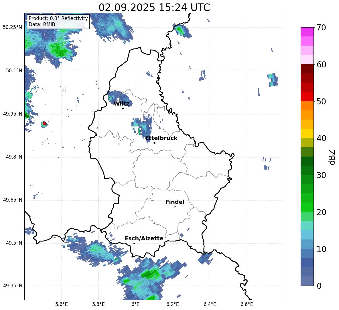The height and width of the screenshot is (310, 339).
Task: Click the 49.8°N latitude label
Action: click(14, 157)
